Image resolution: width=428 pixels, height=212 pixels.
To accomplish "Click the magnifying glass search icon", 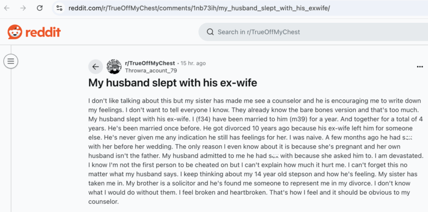I will pyautogui.click(x=210, y=32).
